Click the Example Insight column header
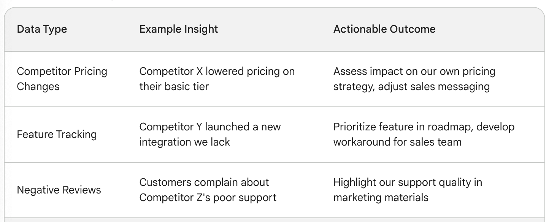549x222 pixels. coord(179,29)
